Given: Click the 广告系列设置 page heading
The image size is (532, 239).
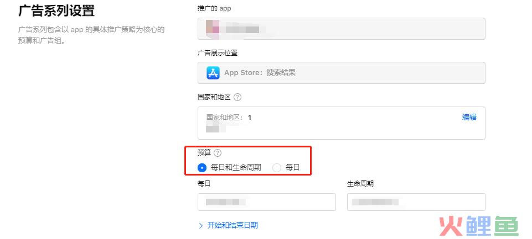Looking at the screenshot, I should tap(56, 11).
